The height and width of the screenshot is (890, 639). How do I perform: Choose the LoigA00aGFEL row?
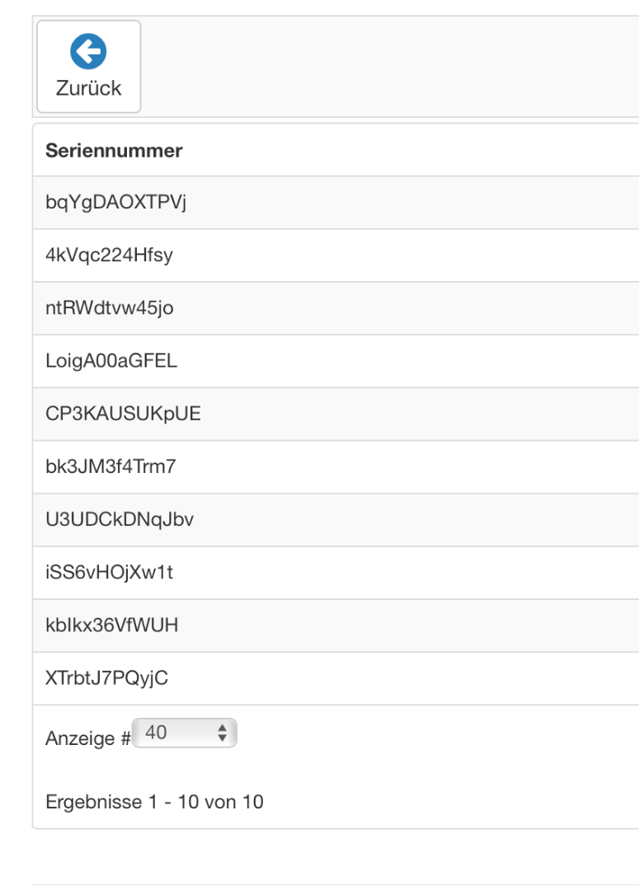pyautogui.click(x=111, y=361)
